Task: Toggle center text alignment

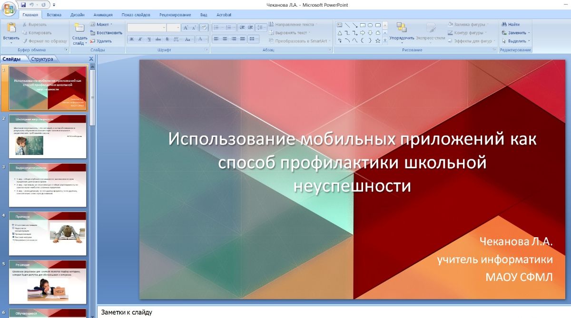Action: pyautogui.click(x=225, y=39)
